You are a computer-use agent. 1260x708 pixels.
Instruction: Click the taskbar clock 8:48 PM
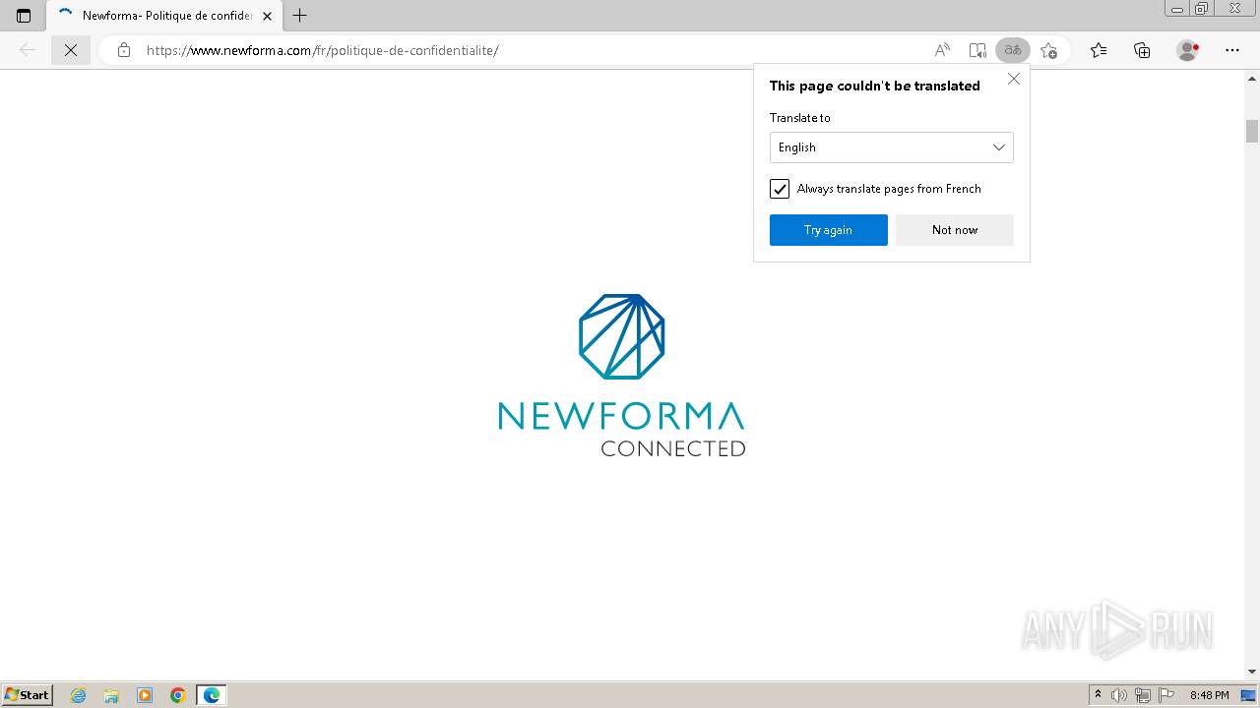click(1209, 695)
